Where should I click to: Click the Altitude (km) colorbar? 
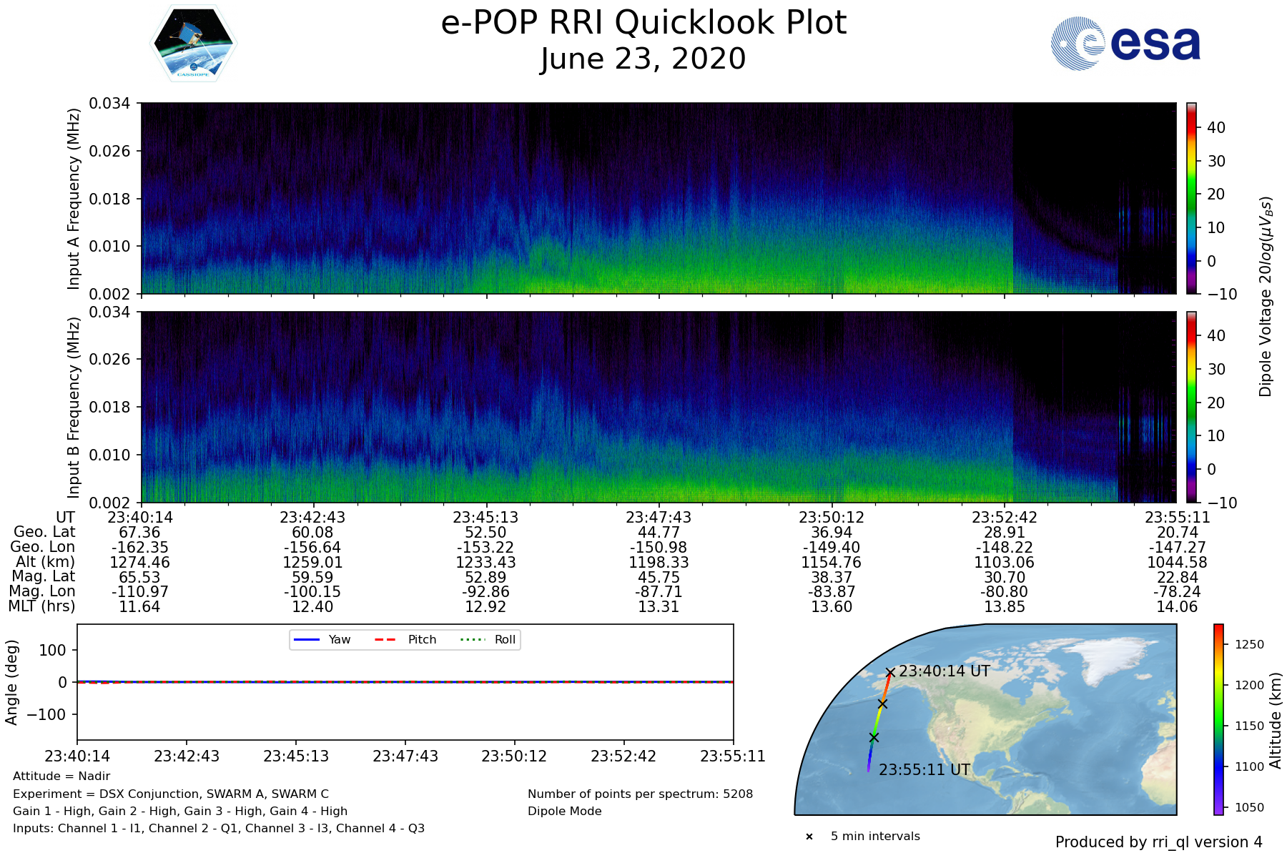pos(1218,719)
